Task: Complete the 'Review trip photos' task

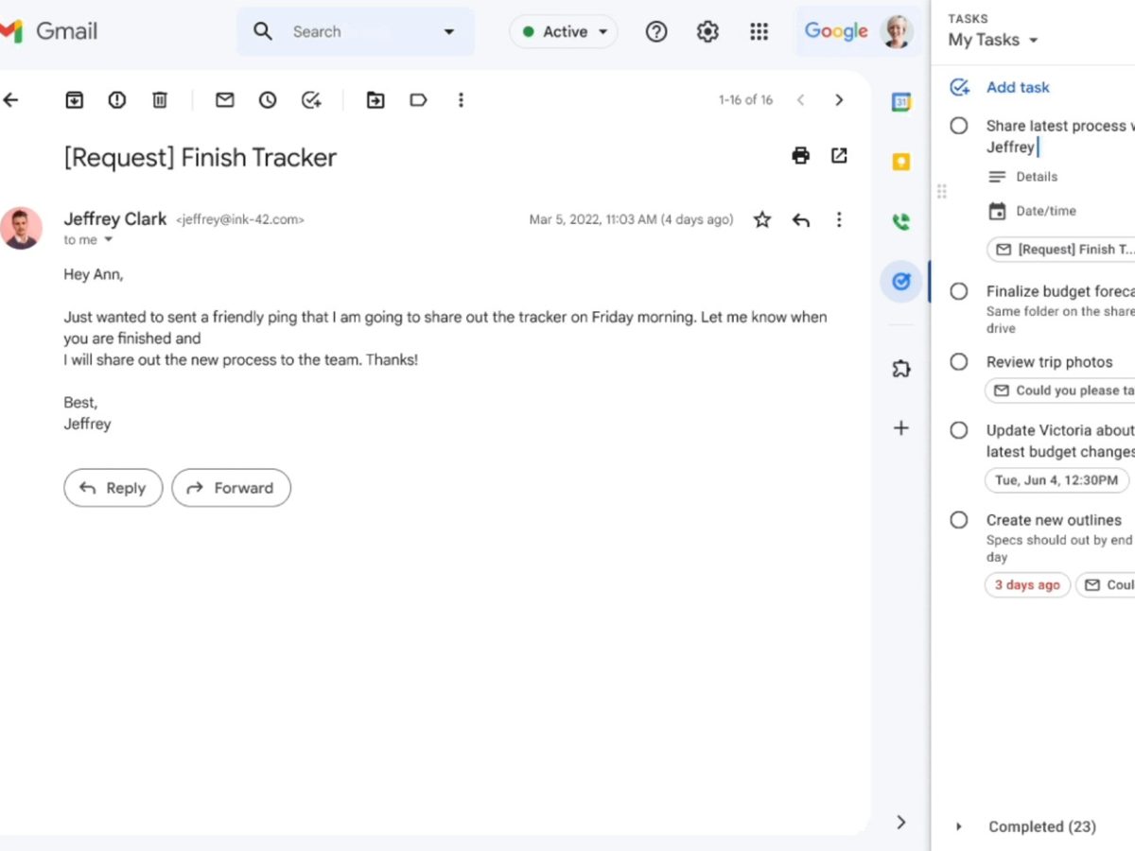Action: [959, 362]
